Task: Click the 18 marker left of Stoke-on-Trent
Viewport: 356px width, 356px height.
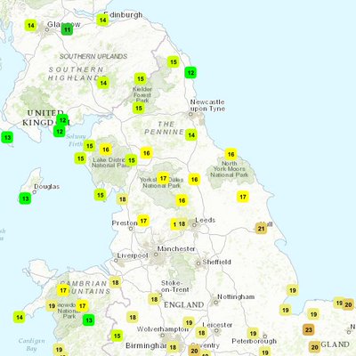Action: click(154, 299)
